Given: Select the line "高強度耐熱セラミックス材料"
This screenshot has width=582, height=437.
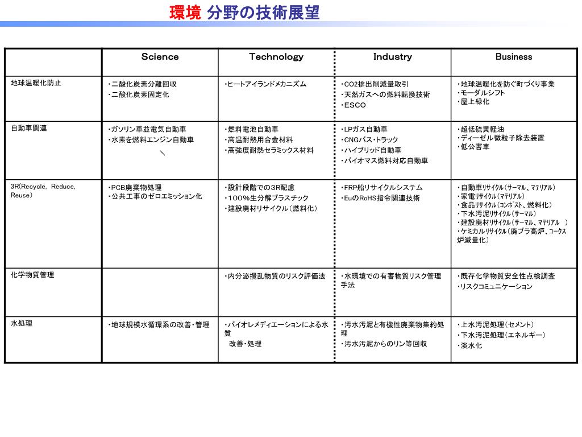Looking at the screenshot, I should tap(269, 150).
